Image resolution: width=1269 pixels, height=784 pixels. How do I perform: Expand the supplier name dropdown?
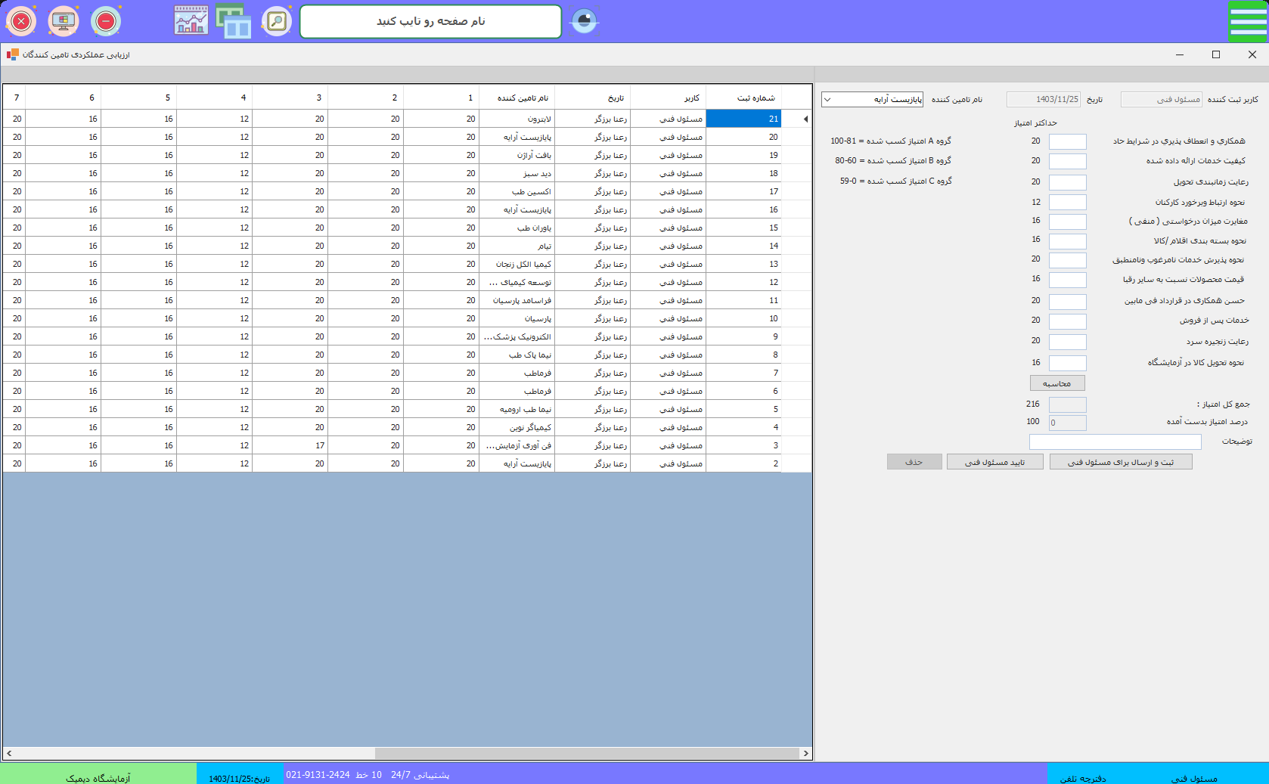827,100
